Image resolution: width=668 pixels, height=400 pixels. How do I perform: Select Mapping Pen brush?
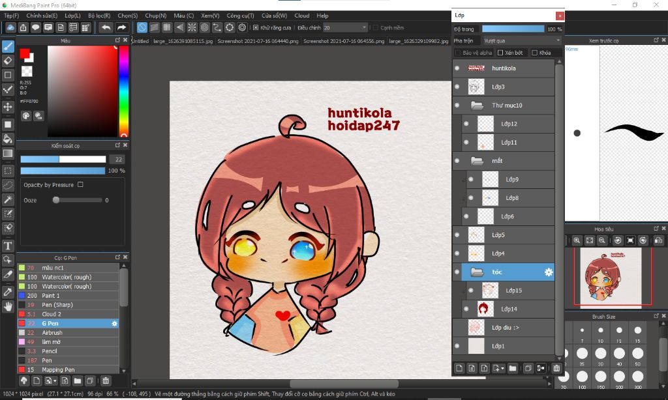[68, 370]
